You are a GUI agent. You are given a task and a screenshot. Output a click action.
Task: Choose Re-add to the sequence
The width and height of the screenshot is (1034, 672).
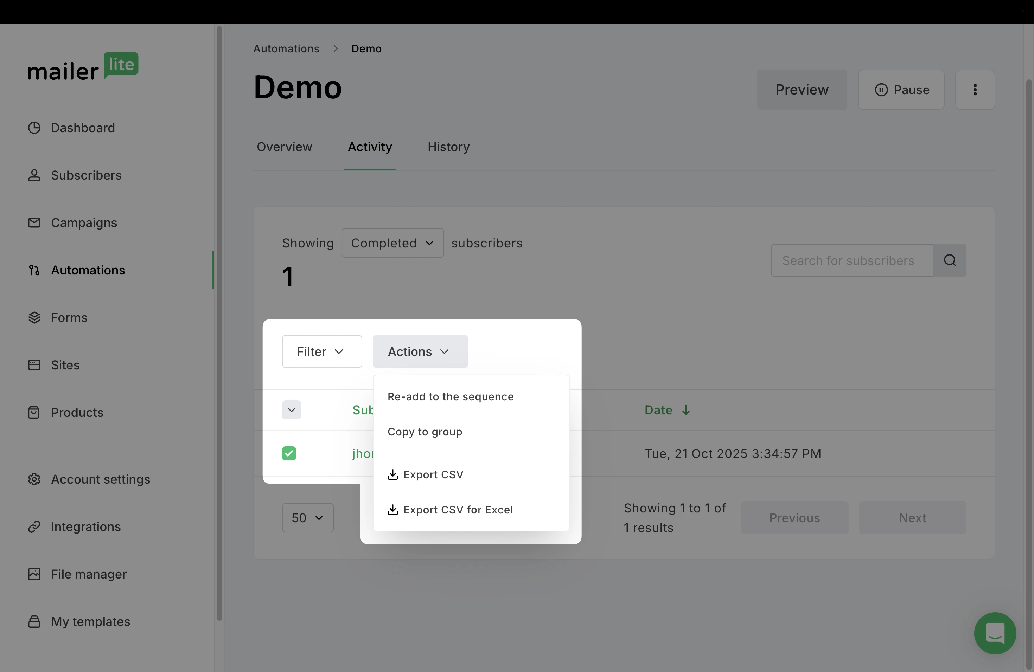click(x=451, y=397)
